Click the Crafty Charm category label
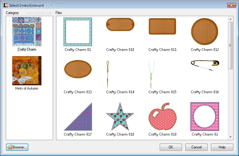239x156 pixels. [27, 49]
